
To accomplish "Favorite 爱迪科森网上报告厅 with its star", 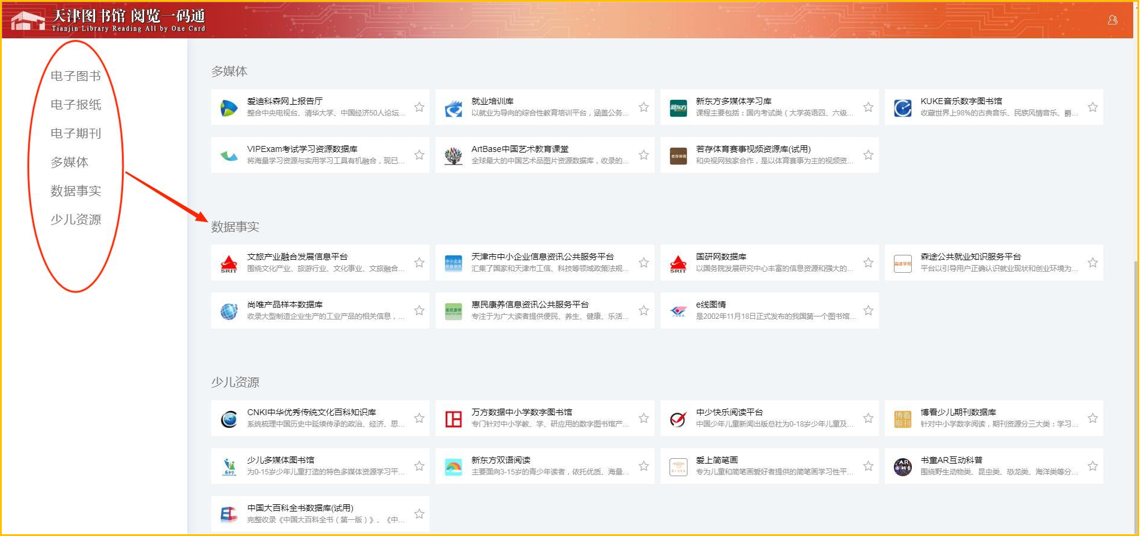I will (419, 107).
